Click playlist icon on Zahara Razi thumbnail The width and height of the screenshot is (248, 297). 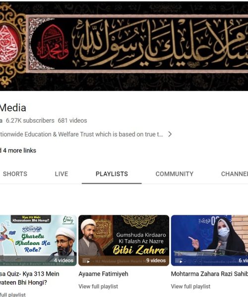coord(179,261)
